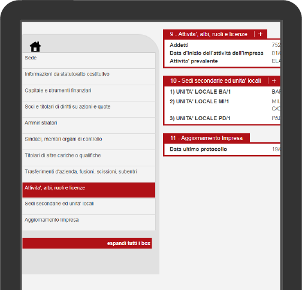Go to Sedi secondarie ed unita' locali item
The image size is (302, 290).
[x=89, y=207]
